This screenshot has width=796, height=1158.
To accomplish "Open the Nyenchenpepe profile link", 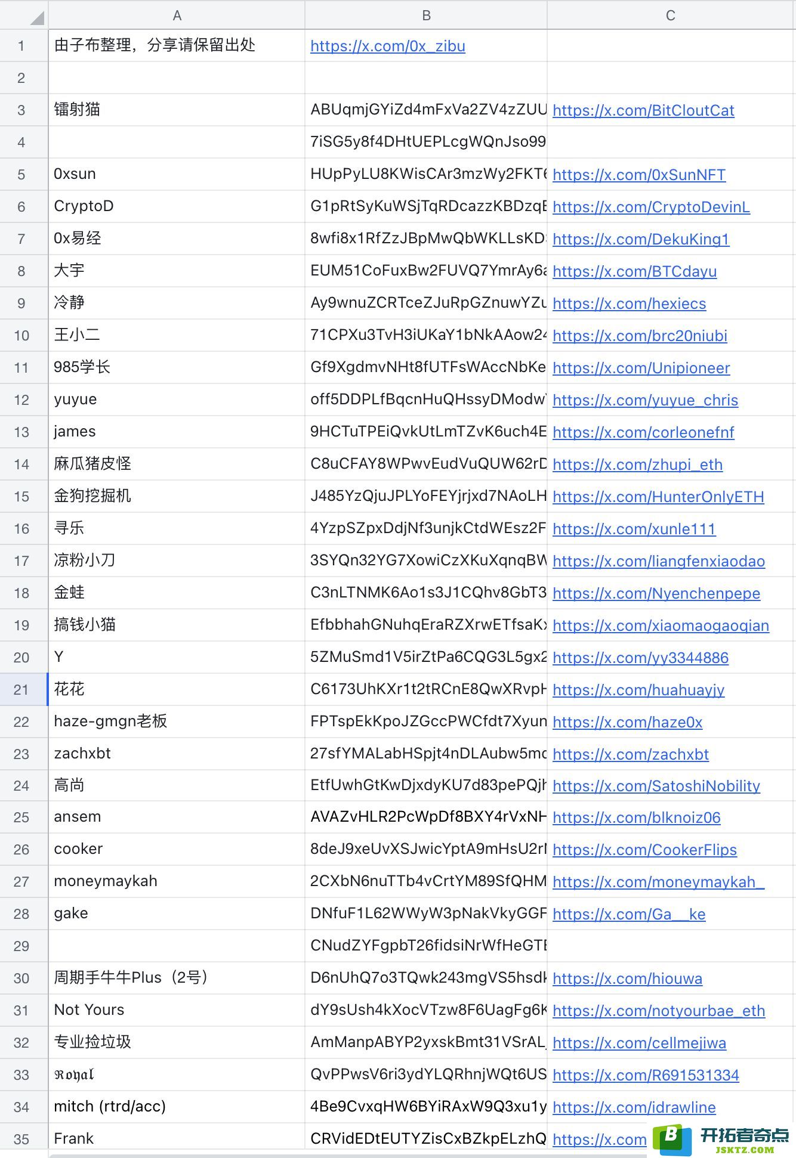I will click(x=656, y=593).
